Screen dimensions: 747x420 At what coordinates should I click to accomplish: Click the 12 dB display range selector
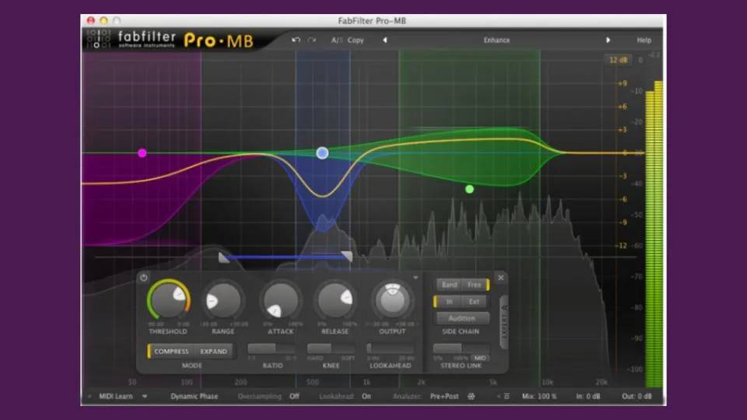pos(618,60)
